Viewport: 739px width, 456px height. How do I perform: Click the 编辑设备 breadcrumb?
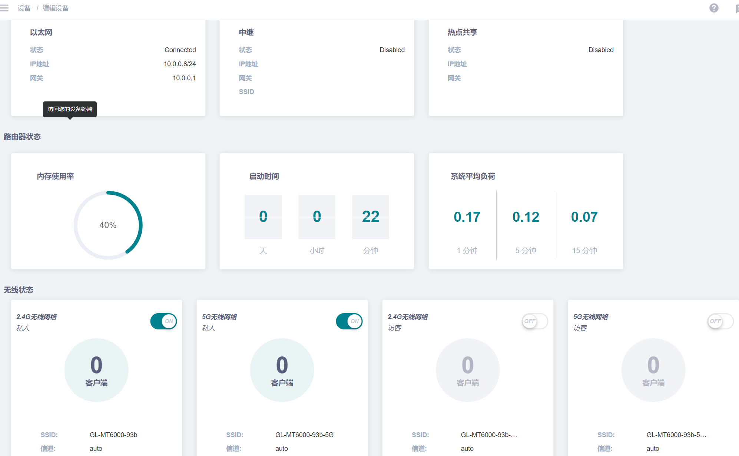pos(56,8)
